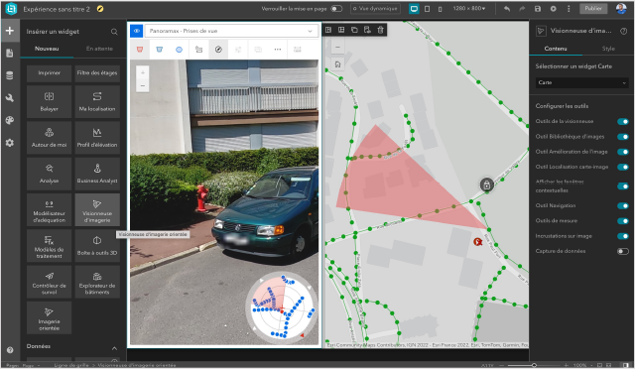Click the blue footprint coverage tool
The height and width of the screenshot is (369, 635).
click(159, 50)
